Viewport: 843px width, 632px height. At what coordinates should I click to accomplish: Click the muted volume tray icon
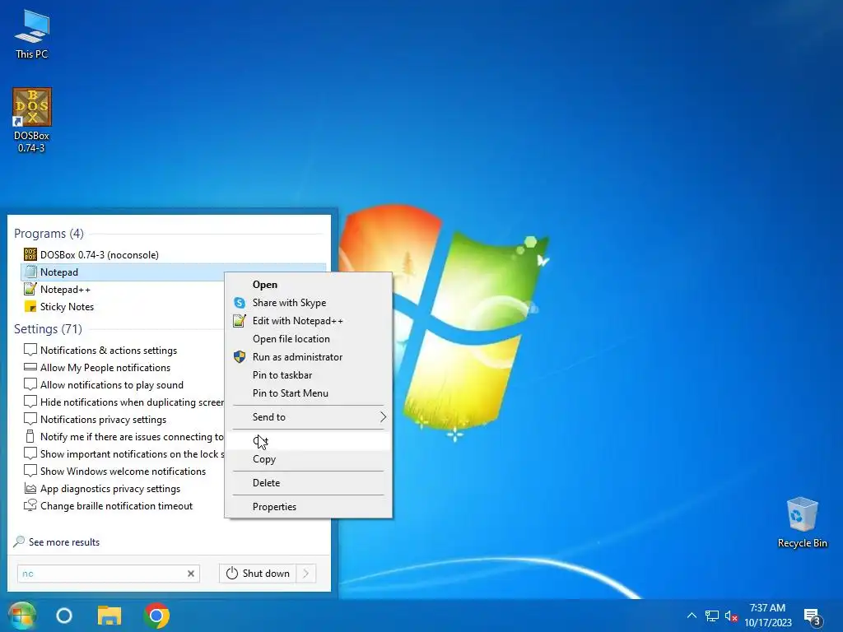point(731,616)
